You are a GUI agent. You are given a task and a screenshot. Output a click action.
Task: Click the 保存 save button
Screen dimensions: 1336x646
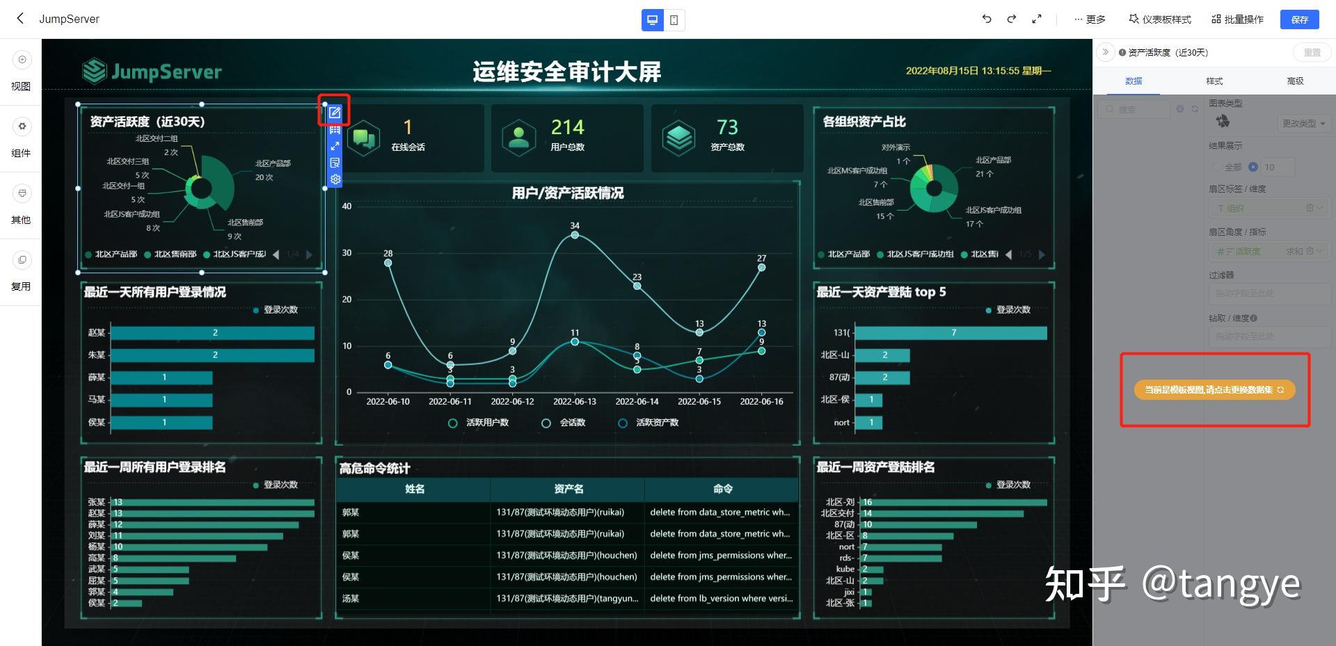point(1298,19)
